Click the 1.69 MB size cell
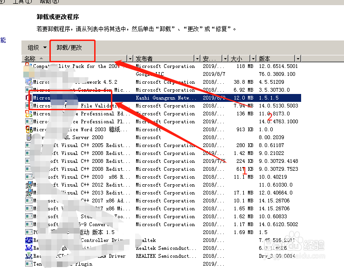 point(243,232)
